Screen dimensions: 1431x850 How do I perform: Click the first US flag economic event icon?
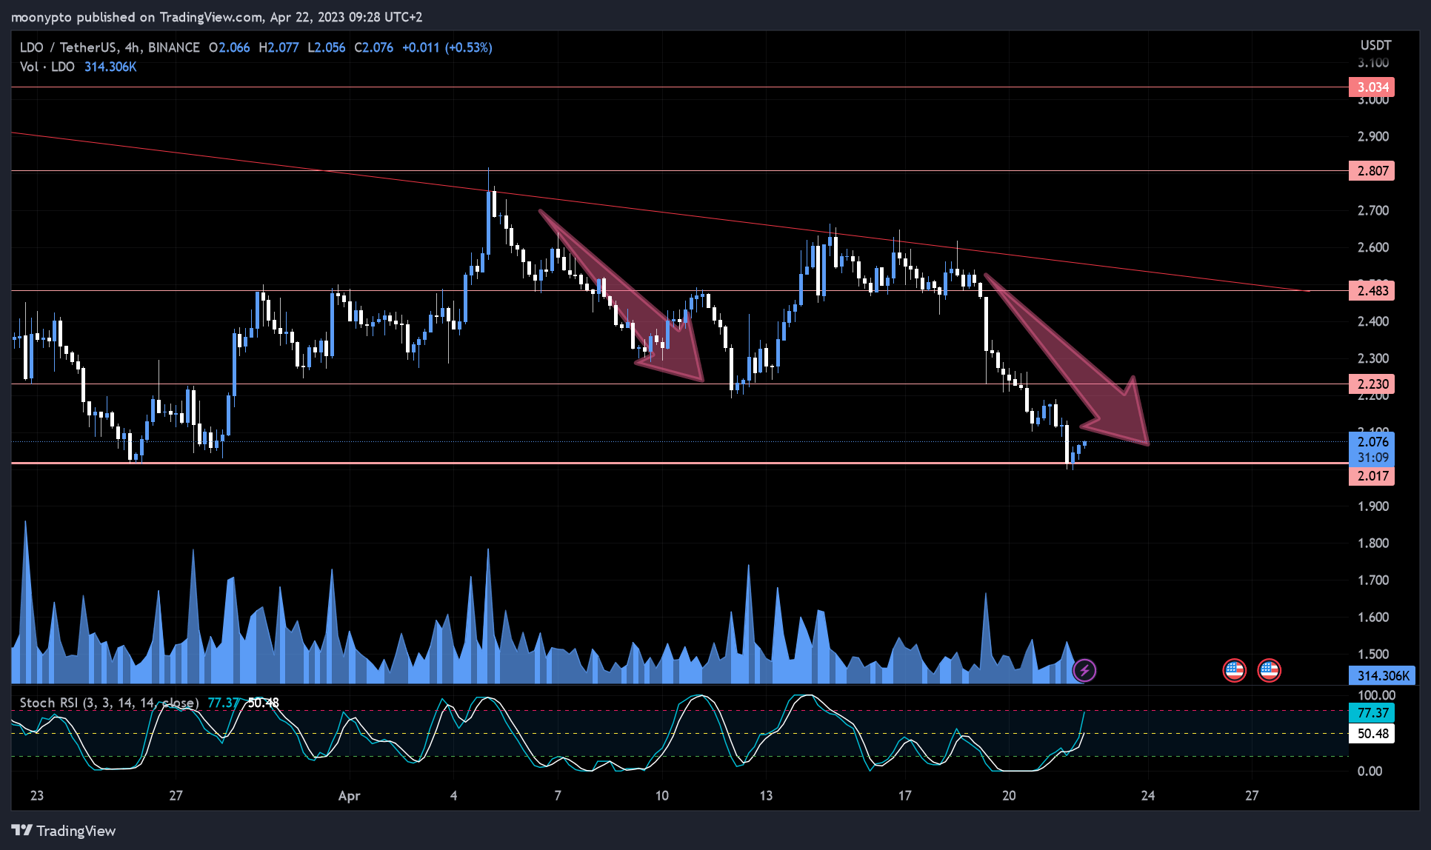1234,671
